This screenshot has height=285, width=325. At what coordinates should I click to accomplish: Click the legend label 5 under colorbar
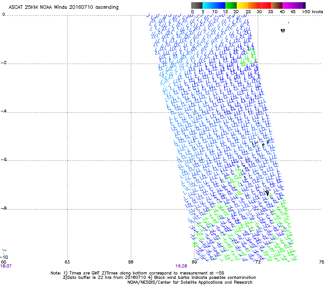(203, 12)
